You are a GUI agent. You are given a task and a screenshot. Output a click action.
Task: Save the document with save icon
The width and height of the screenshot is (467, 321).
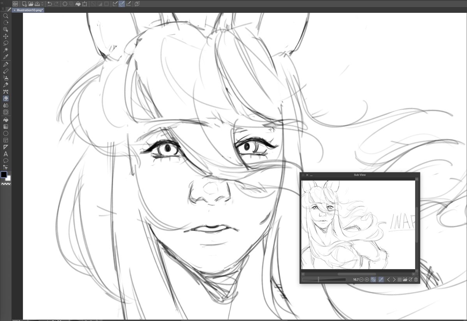pyautogui.click(x=37, y=4)
